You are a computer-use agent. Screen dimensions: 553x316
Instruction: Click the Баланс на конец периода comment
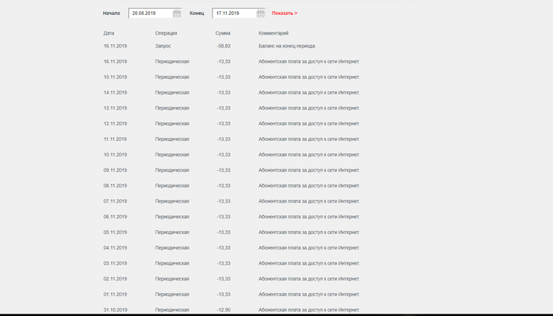pos(288,46)
